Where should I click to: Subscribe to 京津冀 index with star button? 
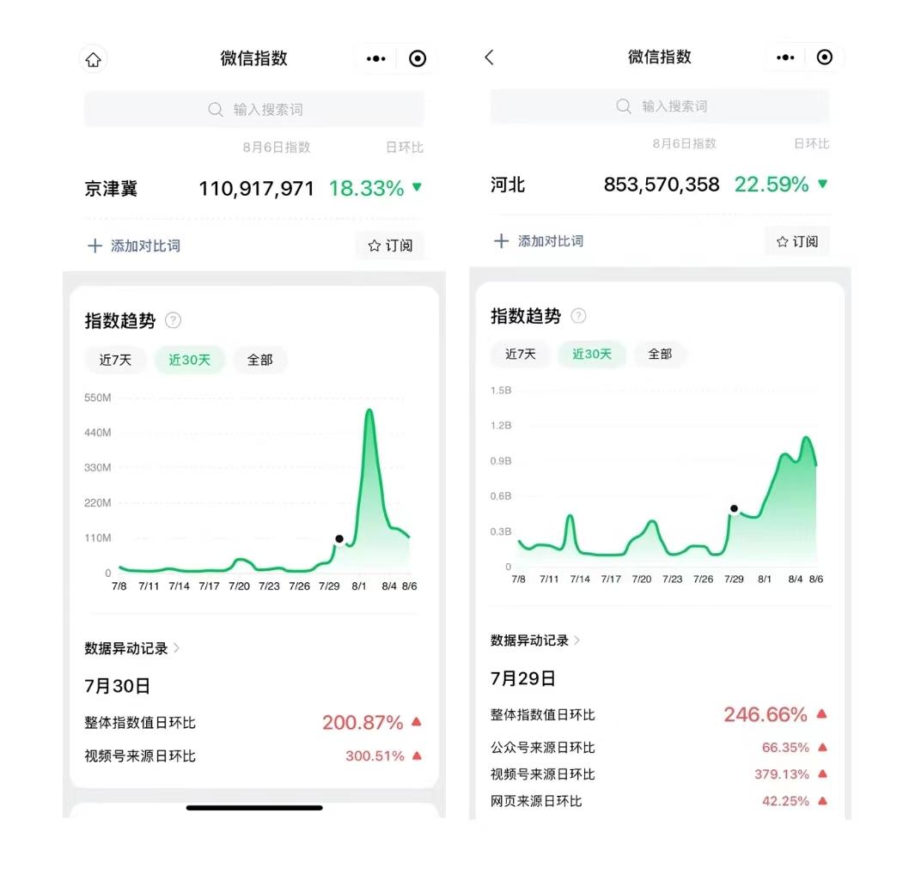click(x=390, y=246)
